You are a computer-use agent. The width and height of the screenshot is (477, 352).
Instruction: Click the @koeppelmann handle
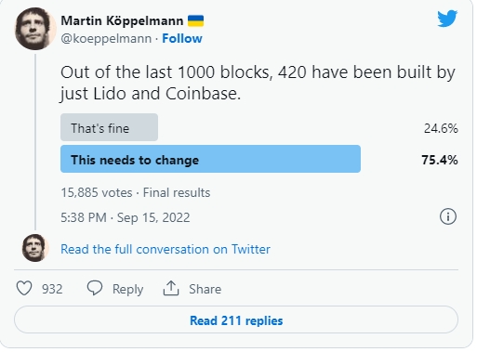pos(106,39)
